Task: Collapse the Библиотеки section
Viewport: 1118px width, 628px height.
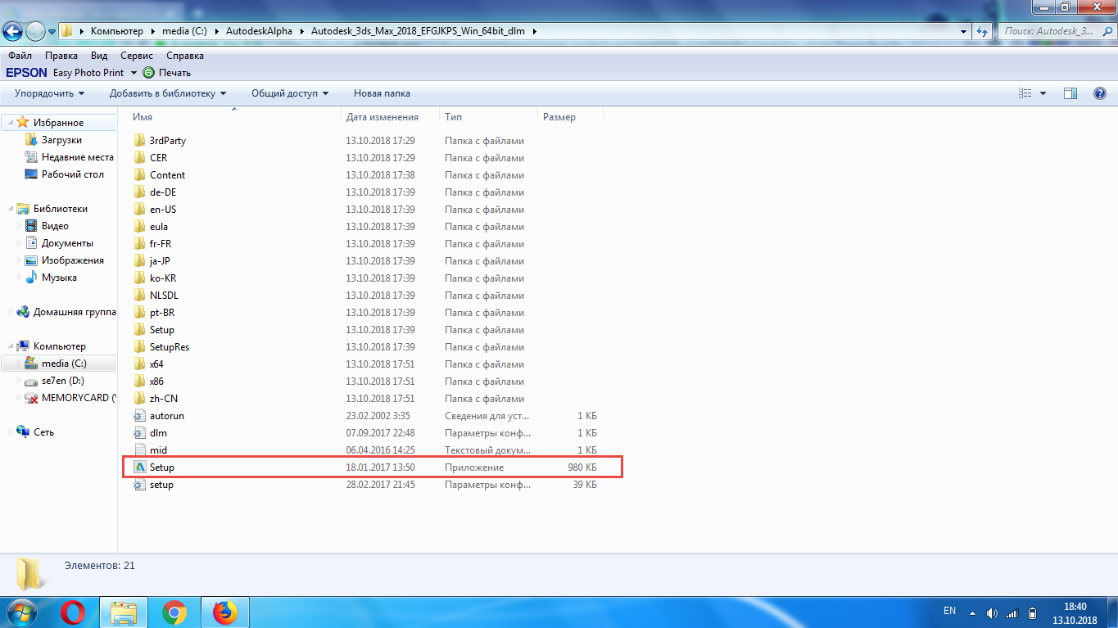Action: click(x=10, y=209)
